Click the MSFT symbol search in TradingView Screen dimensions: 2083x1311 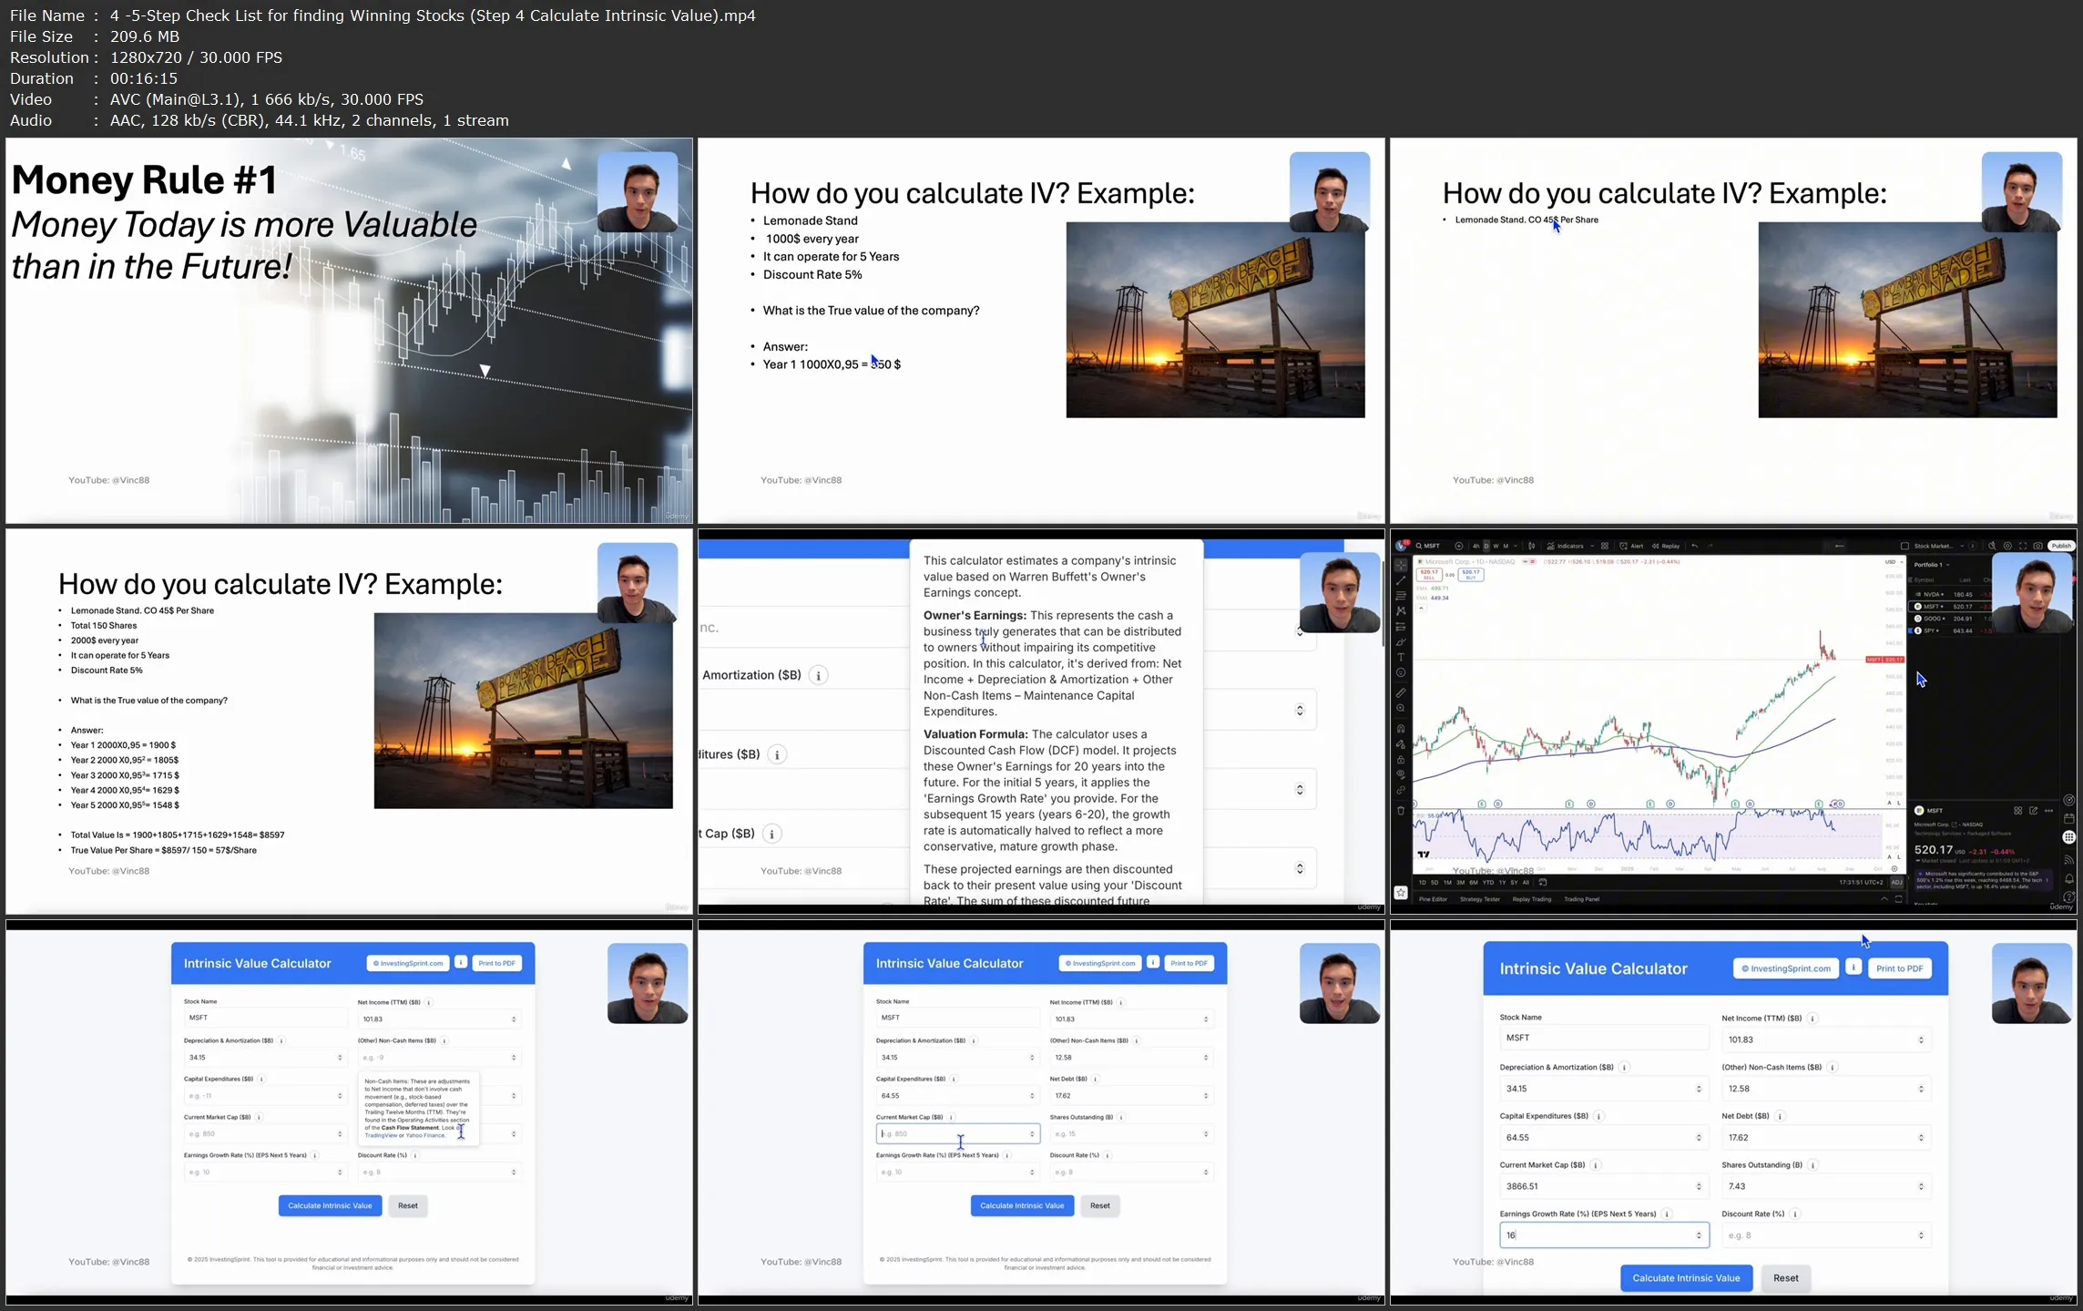tap(1428, 546)
